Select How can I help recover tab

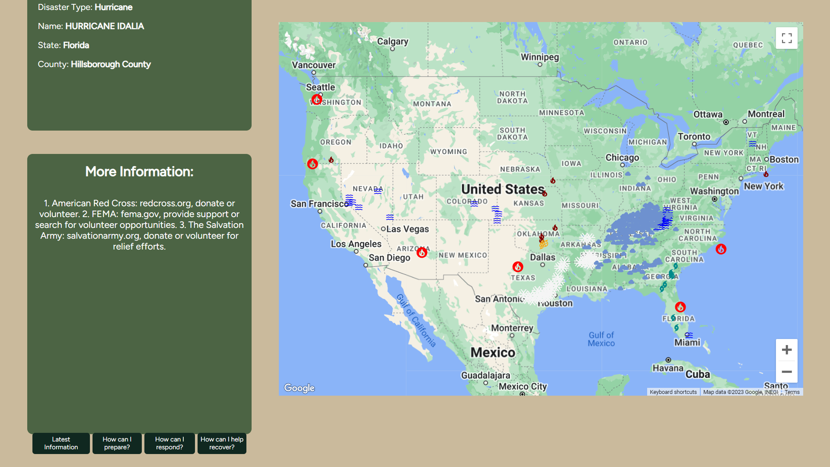point(222,443)
